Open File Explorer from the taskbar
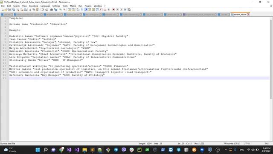 point(84,150)
